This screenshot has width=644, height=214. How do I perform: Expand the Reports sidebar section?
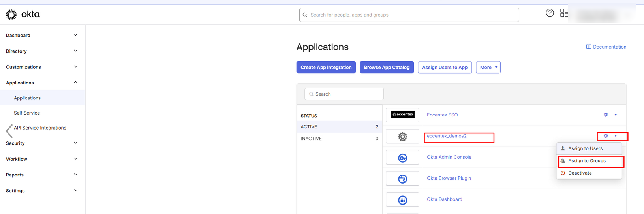(75, 174)
